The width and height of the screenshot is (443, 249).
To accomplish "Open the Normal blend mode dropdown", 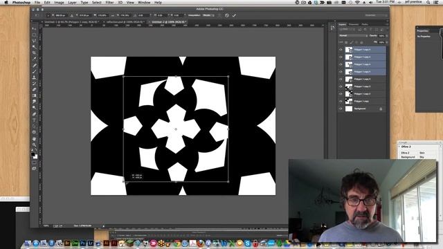I will [353, 35].
